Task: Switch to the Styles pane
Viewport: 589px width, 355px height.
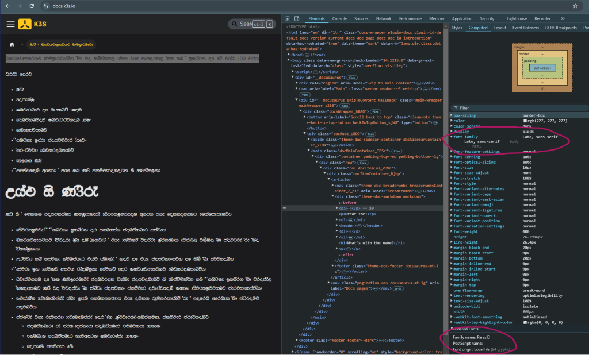Action: click(x=457, y=27)
